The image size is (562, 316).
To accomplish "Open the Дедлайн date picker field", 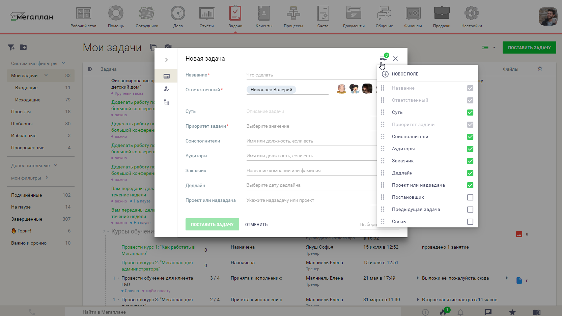I will point(311,185).
